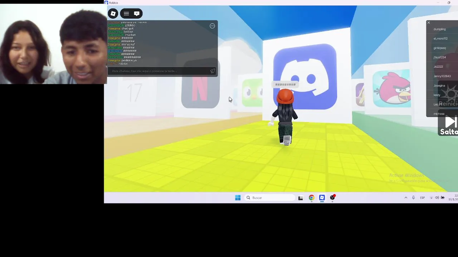Click the Angry Birds logo panel
The image size is (458, 257).
tap(392, 89)
